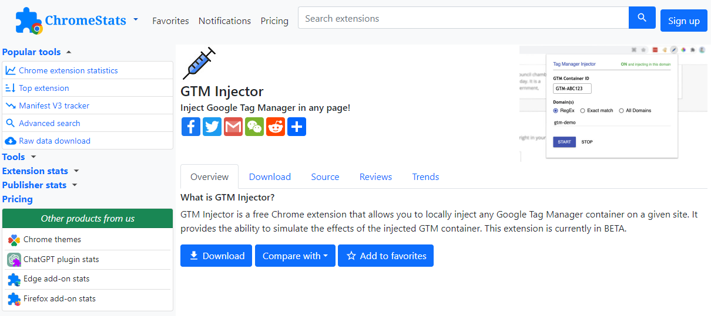Share on Twitter icon

pyautogui.click(x=212, y=127)
